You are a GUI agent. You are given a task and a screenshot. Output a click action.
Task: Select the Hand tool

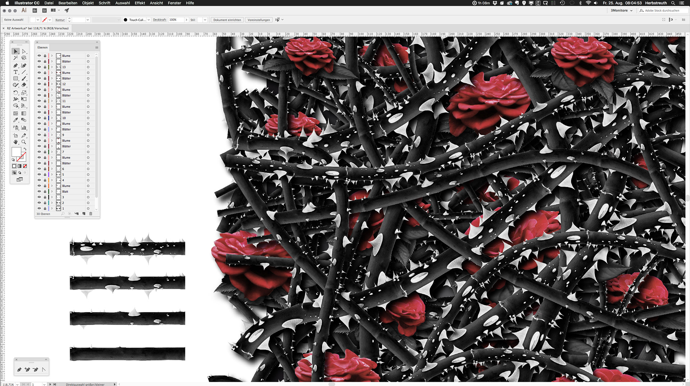[15, 142]
